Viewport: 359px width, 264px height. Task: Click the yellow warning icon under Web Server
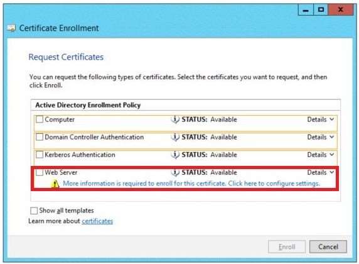pos(55,184)
